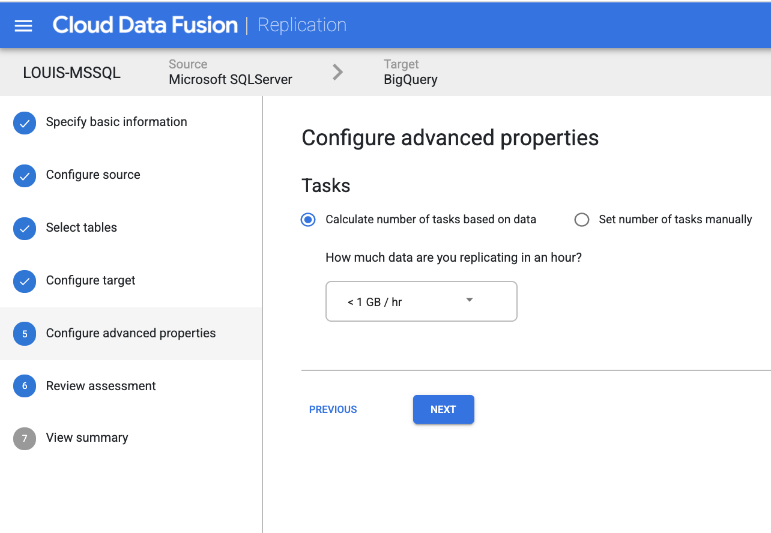The image size is (771, 533).
Task: Click the PREVIOUS button
Action: click(333, 409)
